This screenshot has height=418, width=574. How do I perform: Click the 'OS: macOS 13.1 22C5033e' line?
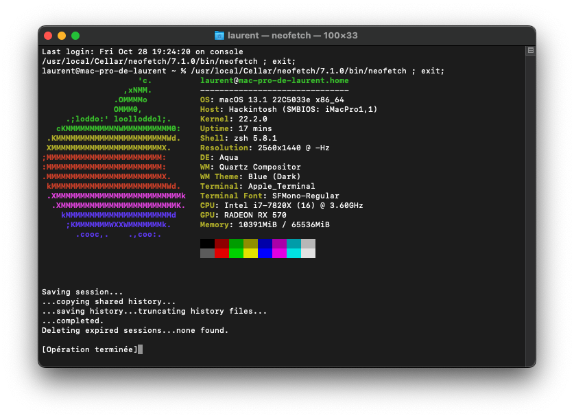point(272,100)
